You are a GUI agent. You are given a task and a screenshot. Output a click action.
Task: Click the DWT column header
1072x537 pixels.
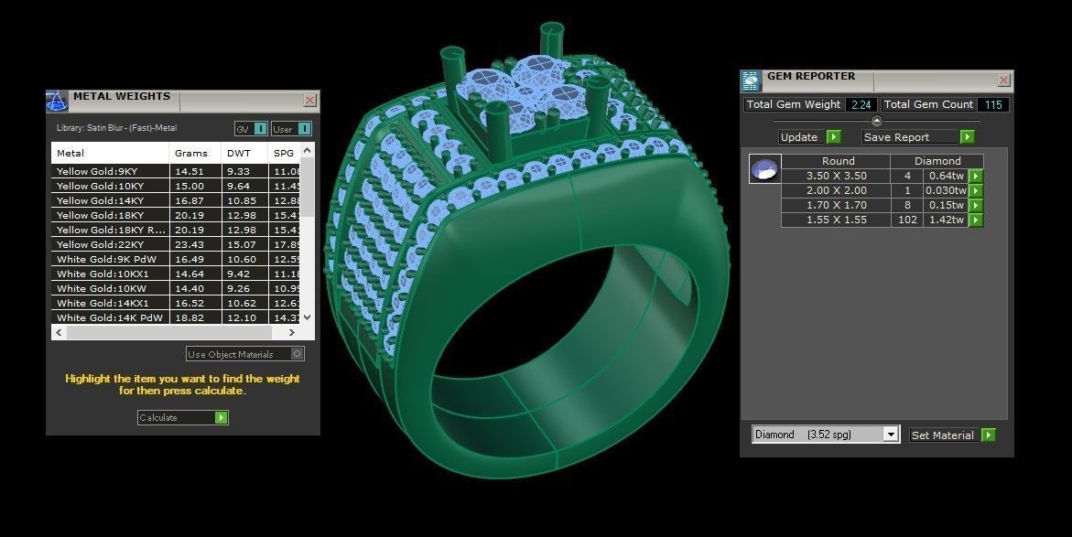click(244, 153)
